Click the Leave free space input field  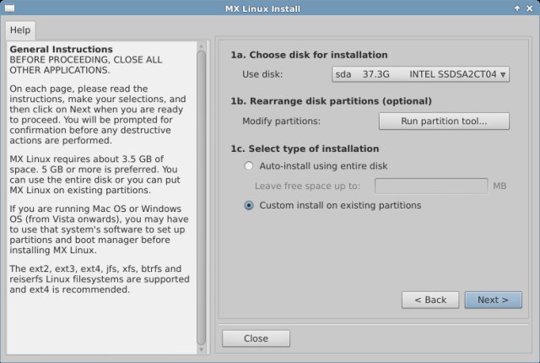(431, 186)
